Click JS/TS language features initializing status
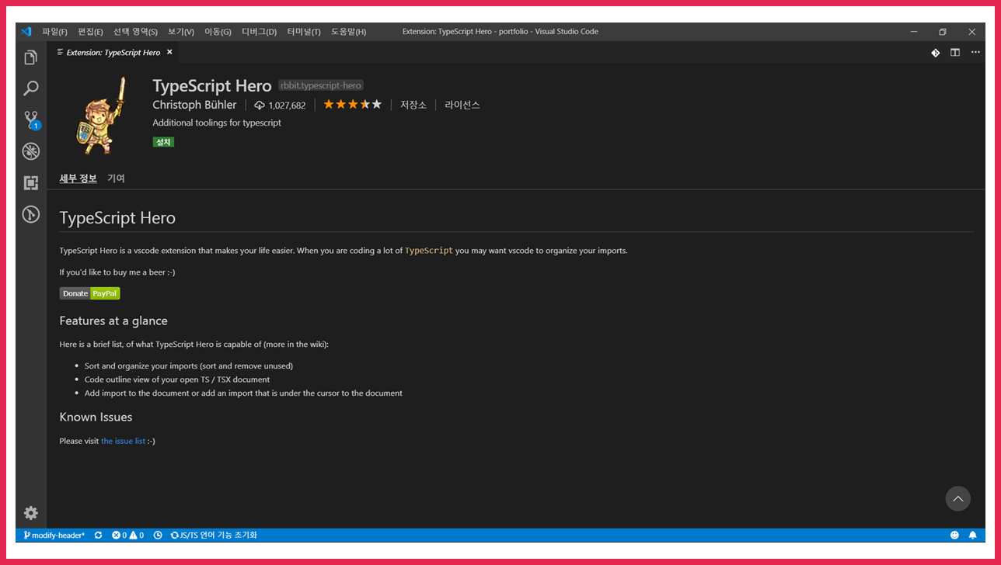This screenshot has height=565, width=1001. [x=214, y=536]
